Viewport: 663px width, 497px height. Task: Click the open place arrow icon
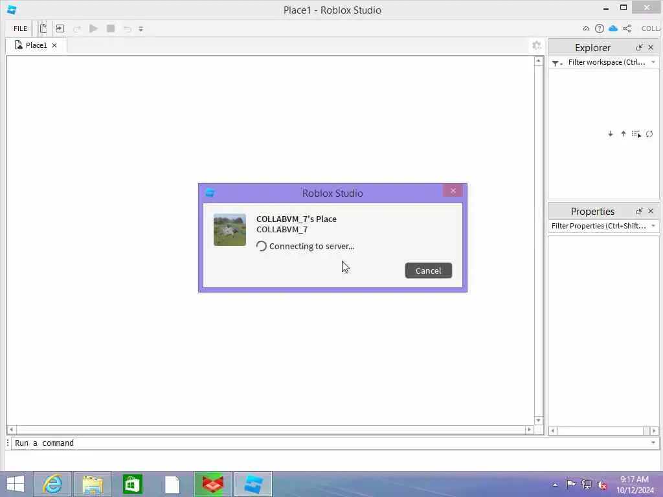(x=60, y=28)
